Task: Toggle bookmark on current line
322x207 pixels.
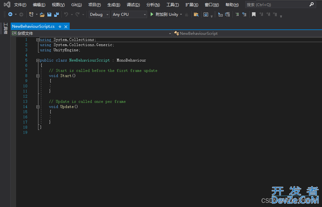Action: tap(254, 15)
